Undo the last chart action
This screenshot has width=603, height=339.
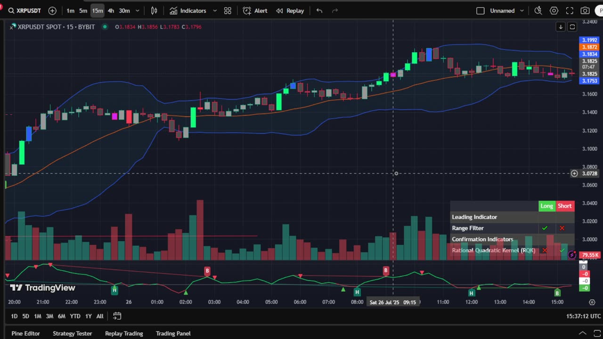point(319,10)
